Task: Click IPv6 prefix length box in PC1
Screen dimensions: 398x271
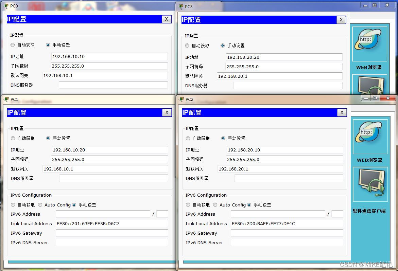Action: coord(162,214)
